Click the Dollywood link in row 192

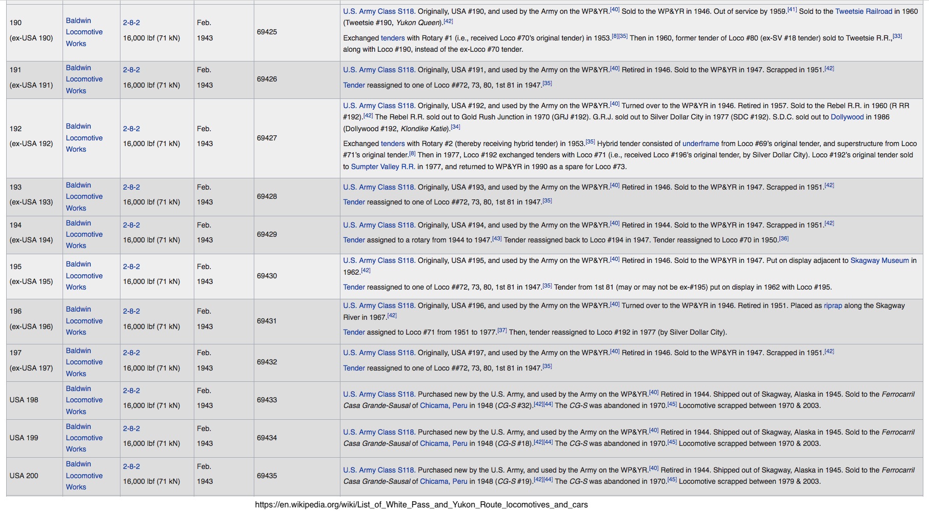pyautogui.click(x=847, y=117)
